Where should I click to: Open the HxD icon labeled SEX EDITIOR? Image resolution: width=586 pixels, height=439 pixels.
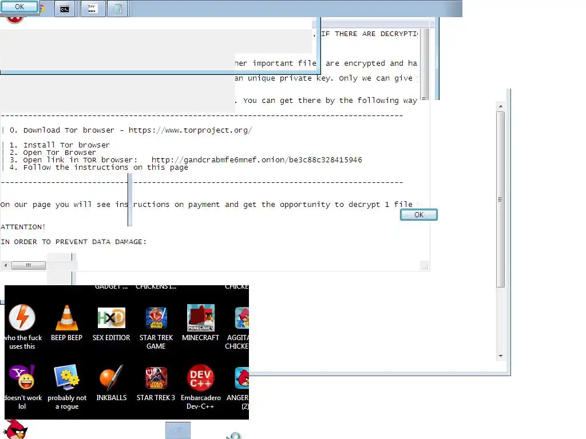(112, 323)
